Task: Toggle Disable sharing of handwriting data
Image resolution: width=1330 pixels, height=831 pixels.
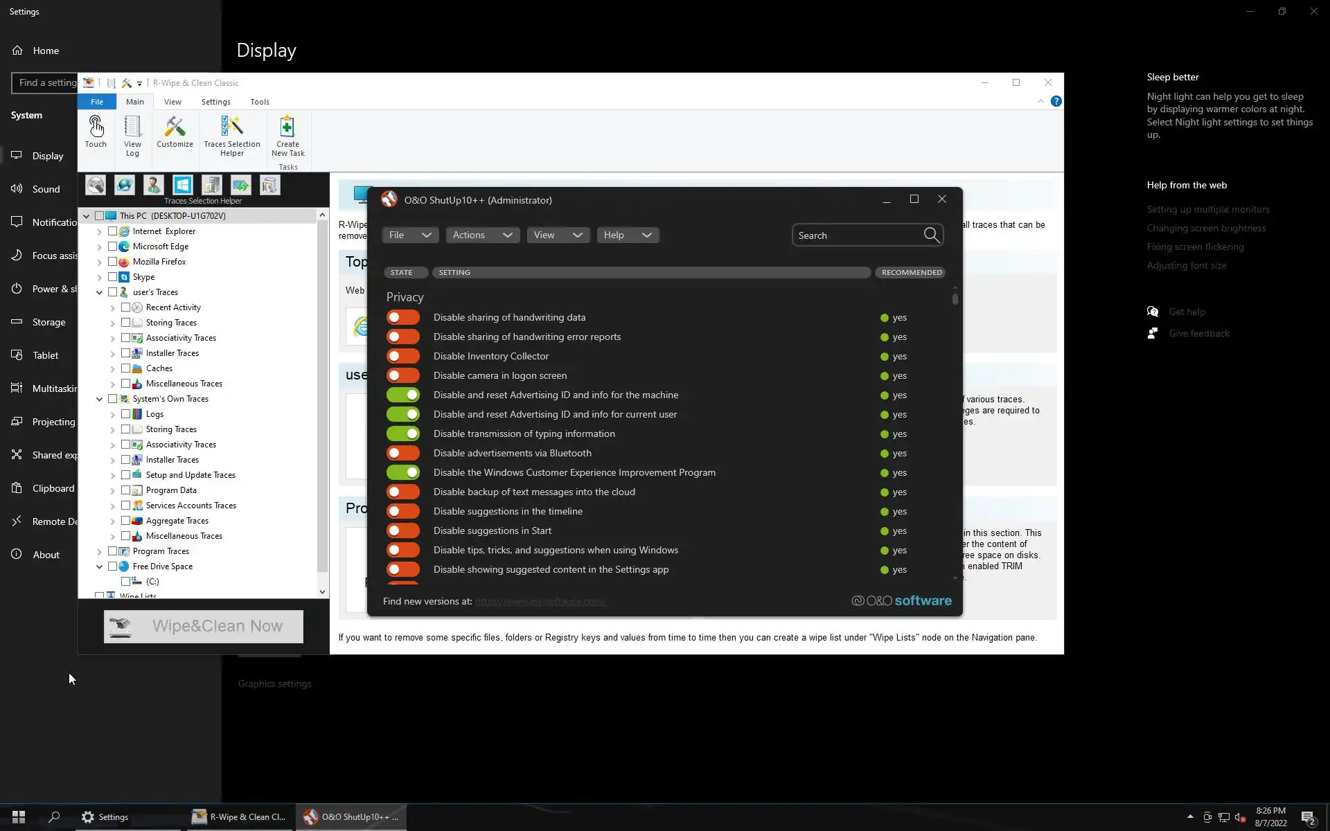Action: click(403, 317)
